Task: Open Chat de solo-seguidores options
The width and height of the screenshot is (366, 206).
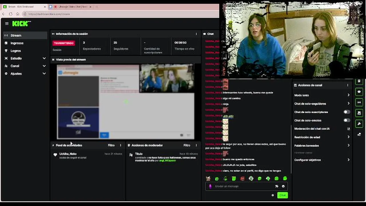Action: 322,104
